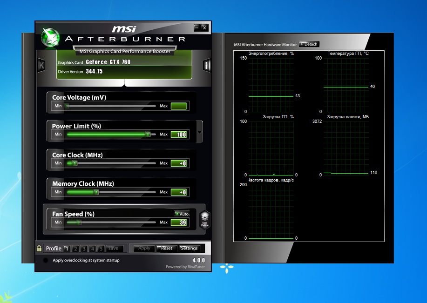
Task: Click the Afterburner jet logo icon
Action: coord(50,37)
